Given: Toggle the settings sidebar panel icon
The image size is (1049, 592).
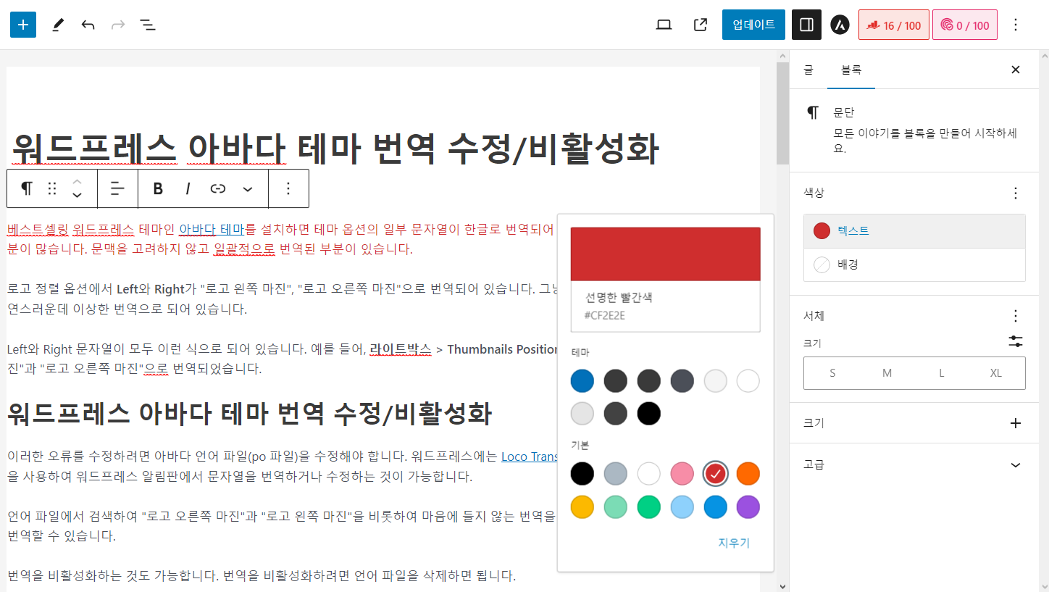Looking at the screenshot, I should (x=806, y=25).
